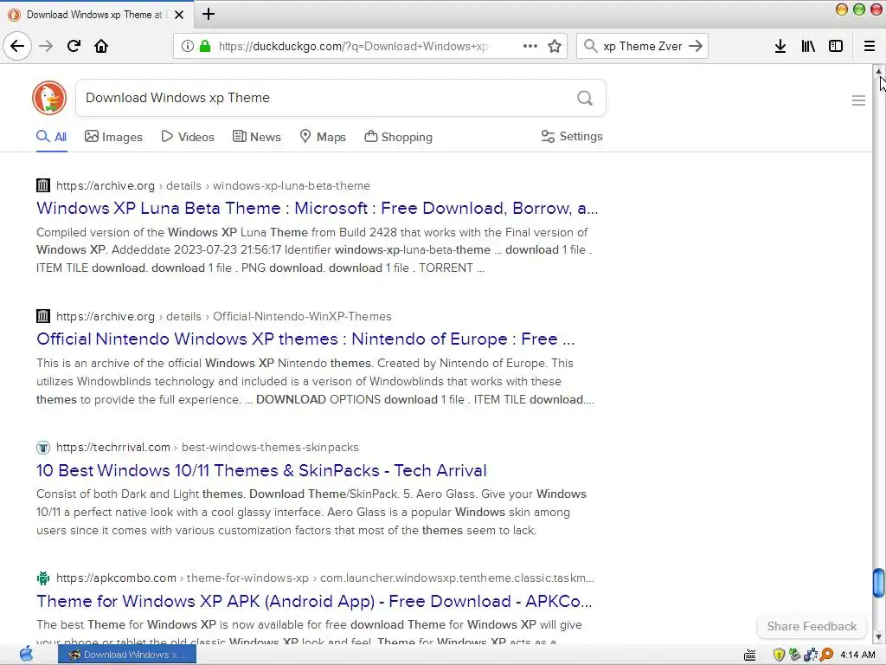Click the forward navigation arrow
The width and height of the screenshot is (886, 665).
46,46
